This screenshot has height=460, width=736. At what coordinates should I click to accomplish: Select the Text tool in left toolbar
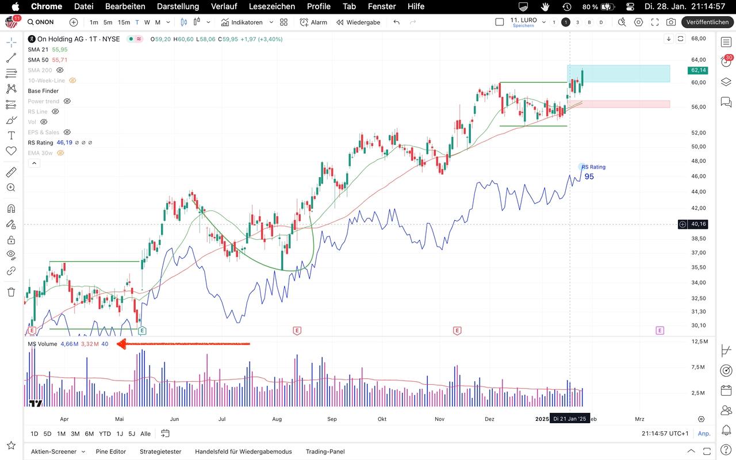pos(11,136)
